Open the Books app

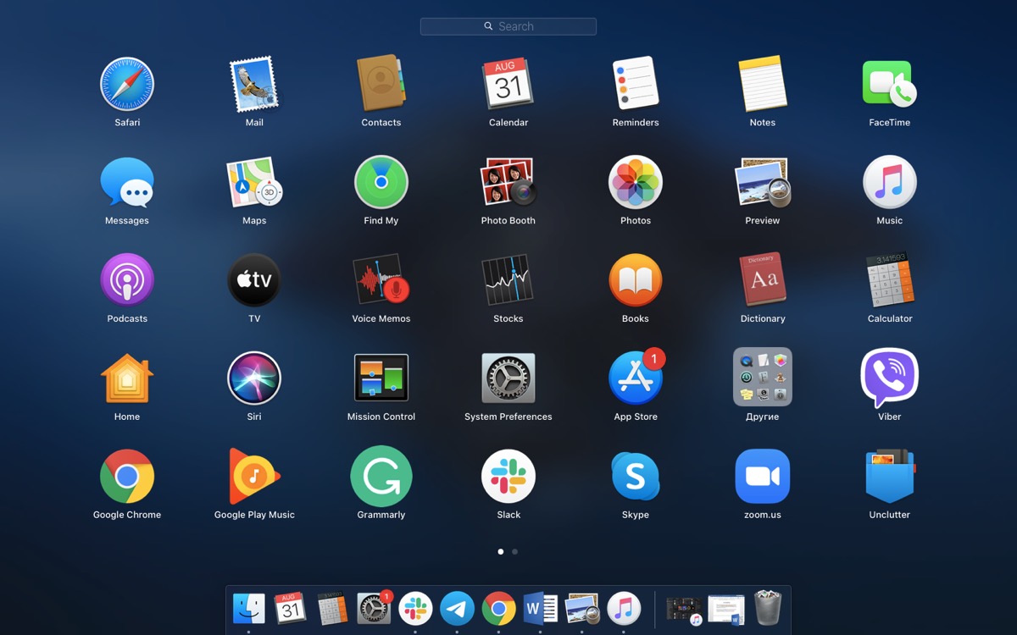636,280
